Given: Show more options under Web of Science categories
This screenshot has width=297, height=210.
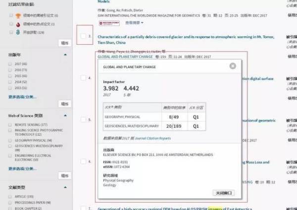Looking at the screenshot, I should 22,168.
